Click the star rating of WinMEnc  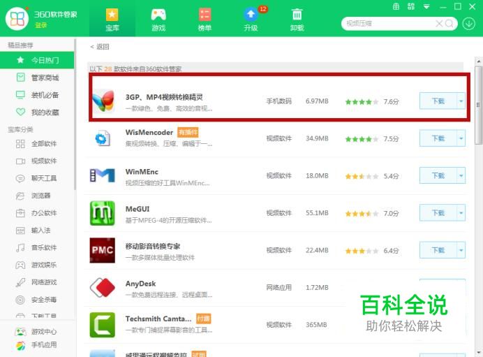click(x=362, y=176)
